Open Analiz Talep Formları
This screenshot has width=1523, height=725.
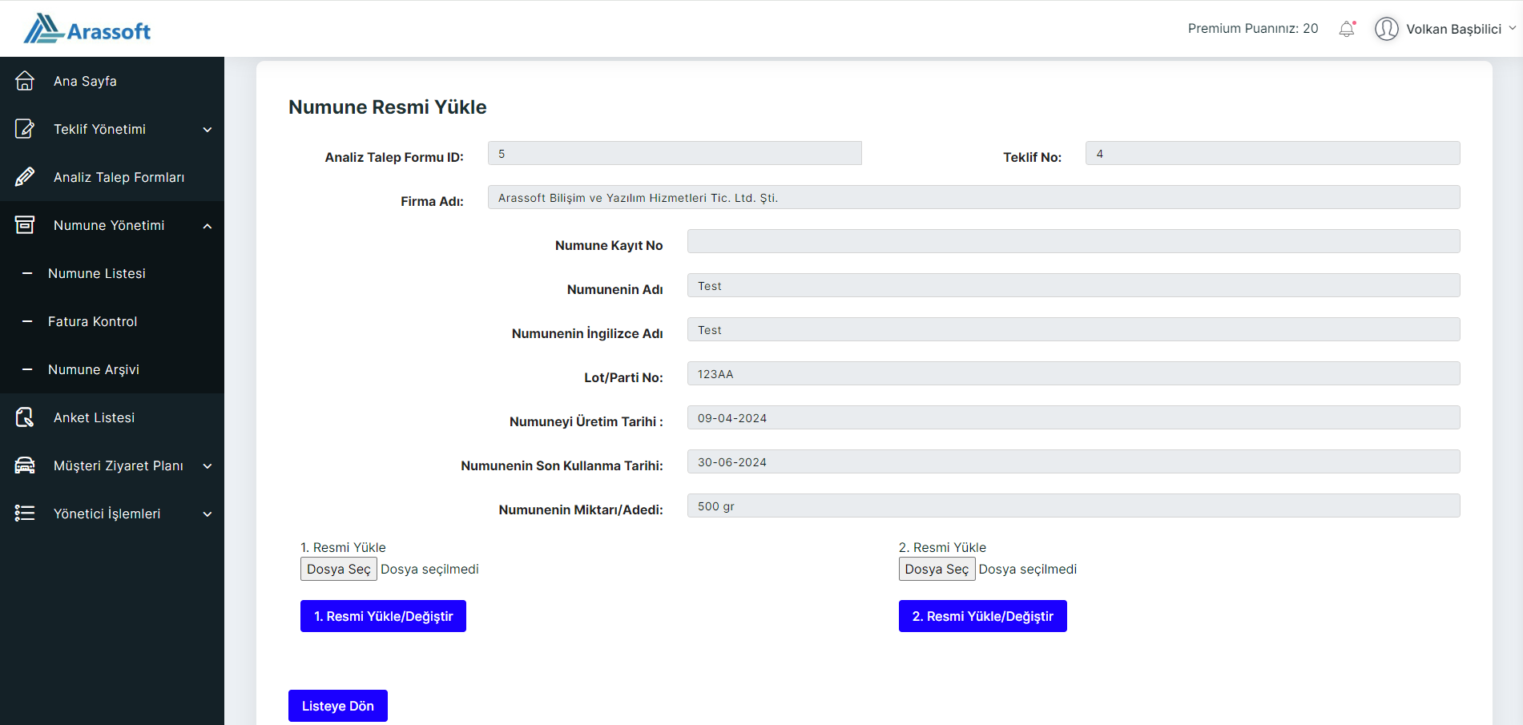119,177
